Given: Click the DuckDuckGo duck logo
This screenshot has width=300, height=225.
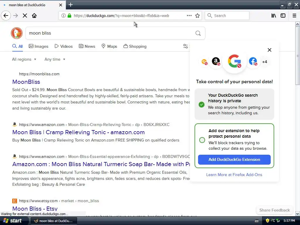Looking at the screenshot, I should [x=17, y=33].
